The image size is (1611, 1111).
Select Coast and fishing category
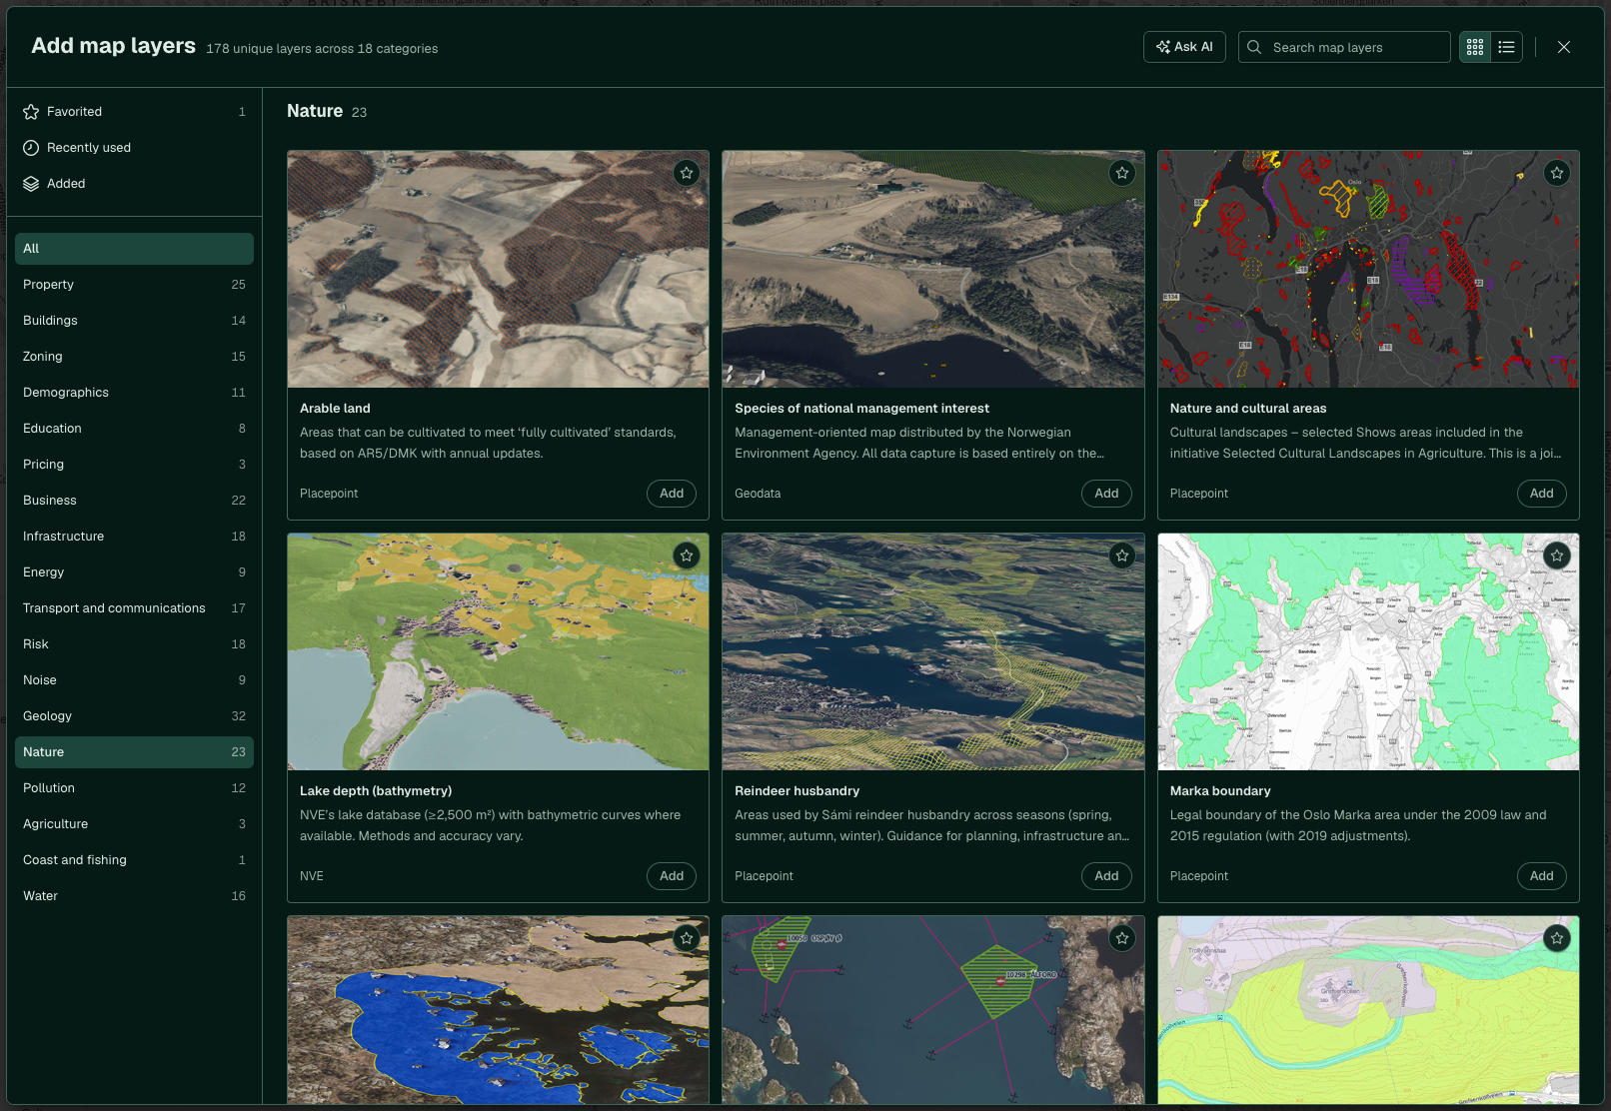134,860
